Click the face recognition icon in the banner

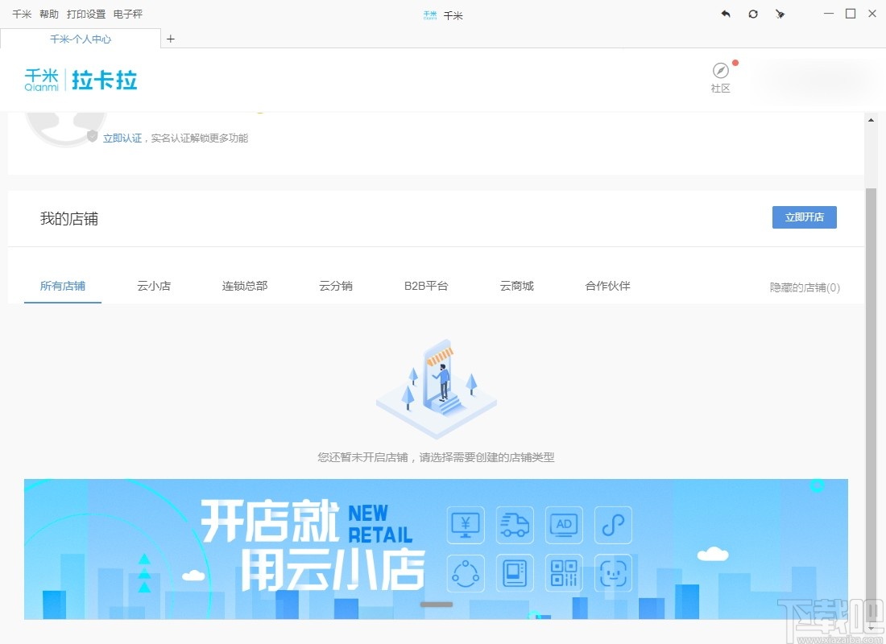click(x=613, y=573)
